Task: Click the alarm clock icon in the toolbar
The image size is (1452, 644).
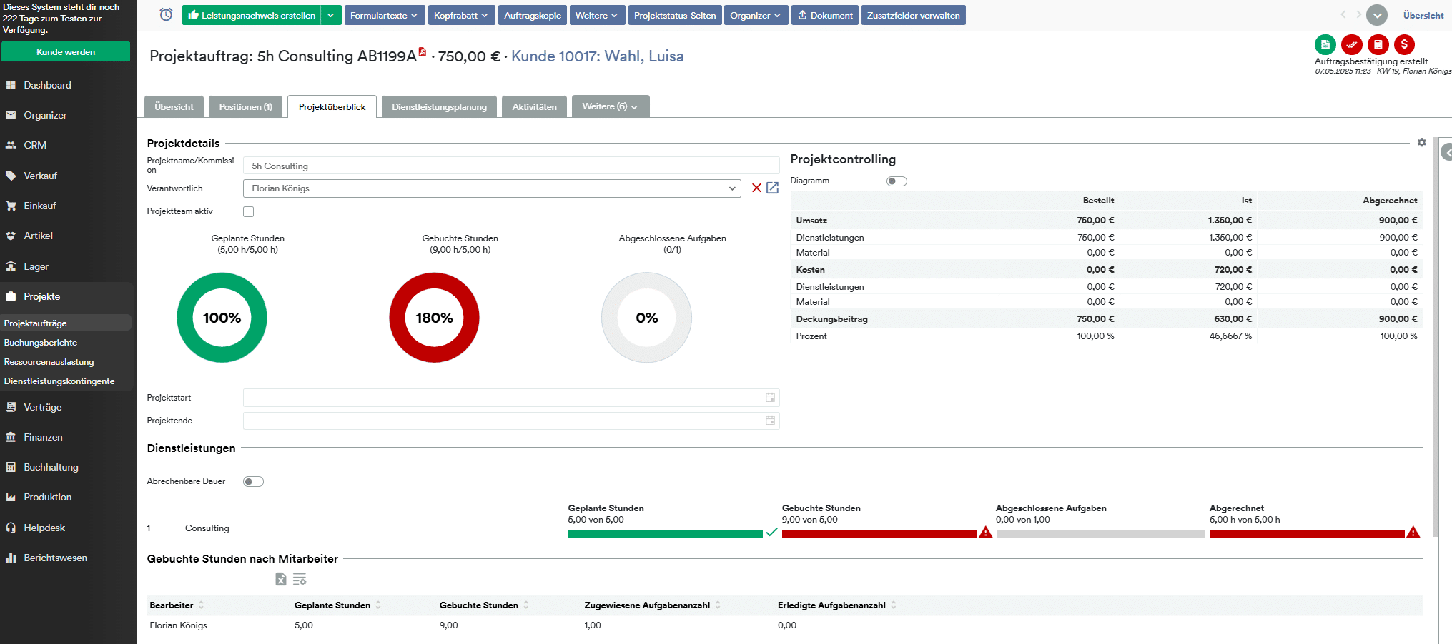Action: tap(165, 14)
